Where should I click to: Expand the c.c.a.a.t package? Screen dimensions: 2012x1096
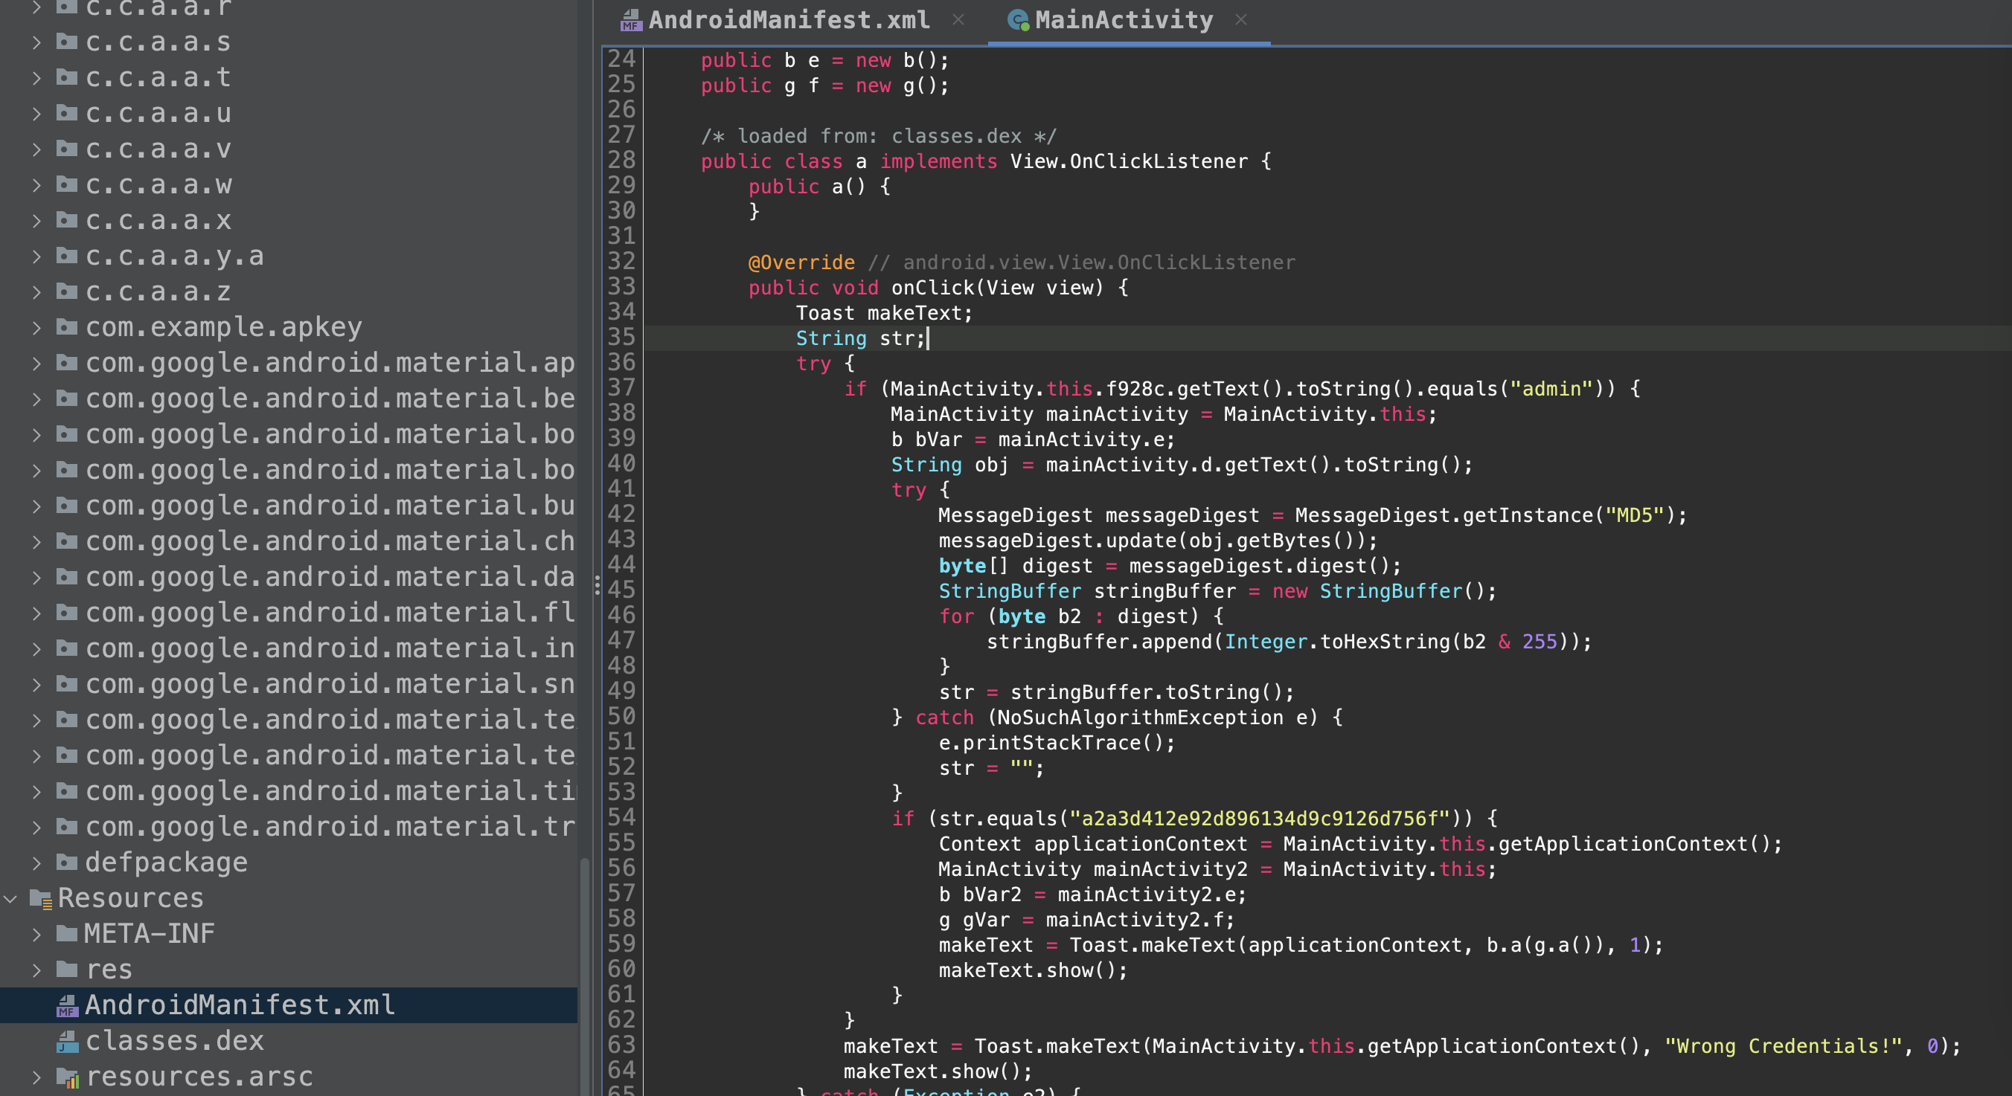coord(36,77)
